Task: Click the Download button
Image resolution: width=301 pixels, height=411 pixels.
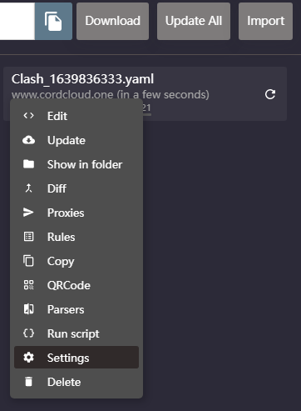Action: click(112, 21)
